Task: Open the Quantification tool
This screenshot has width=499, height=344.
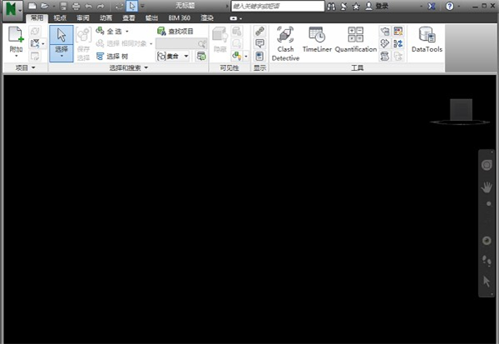Action: click(x=355, y=39)
